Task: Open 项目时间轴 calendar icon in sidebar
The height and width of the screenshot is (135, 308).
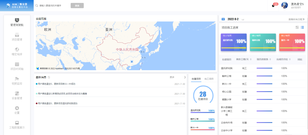Action: click(17, 64)
